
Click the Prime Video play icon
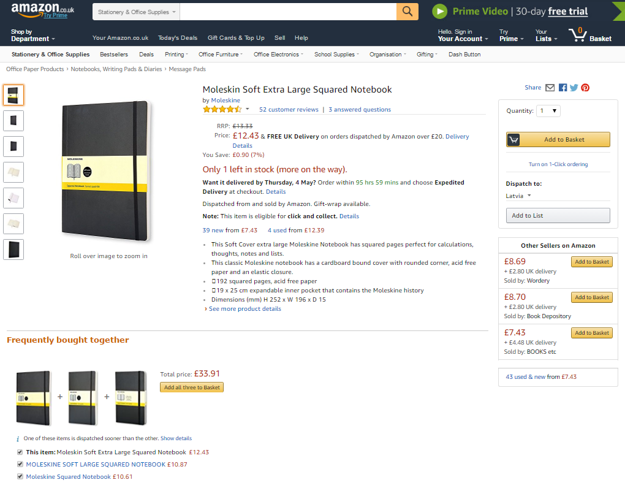pyautogui.click(x=440, y=12)
